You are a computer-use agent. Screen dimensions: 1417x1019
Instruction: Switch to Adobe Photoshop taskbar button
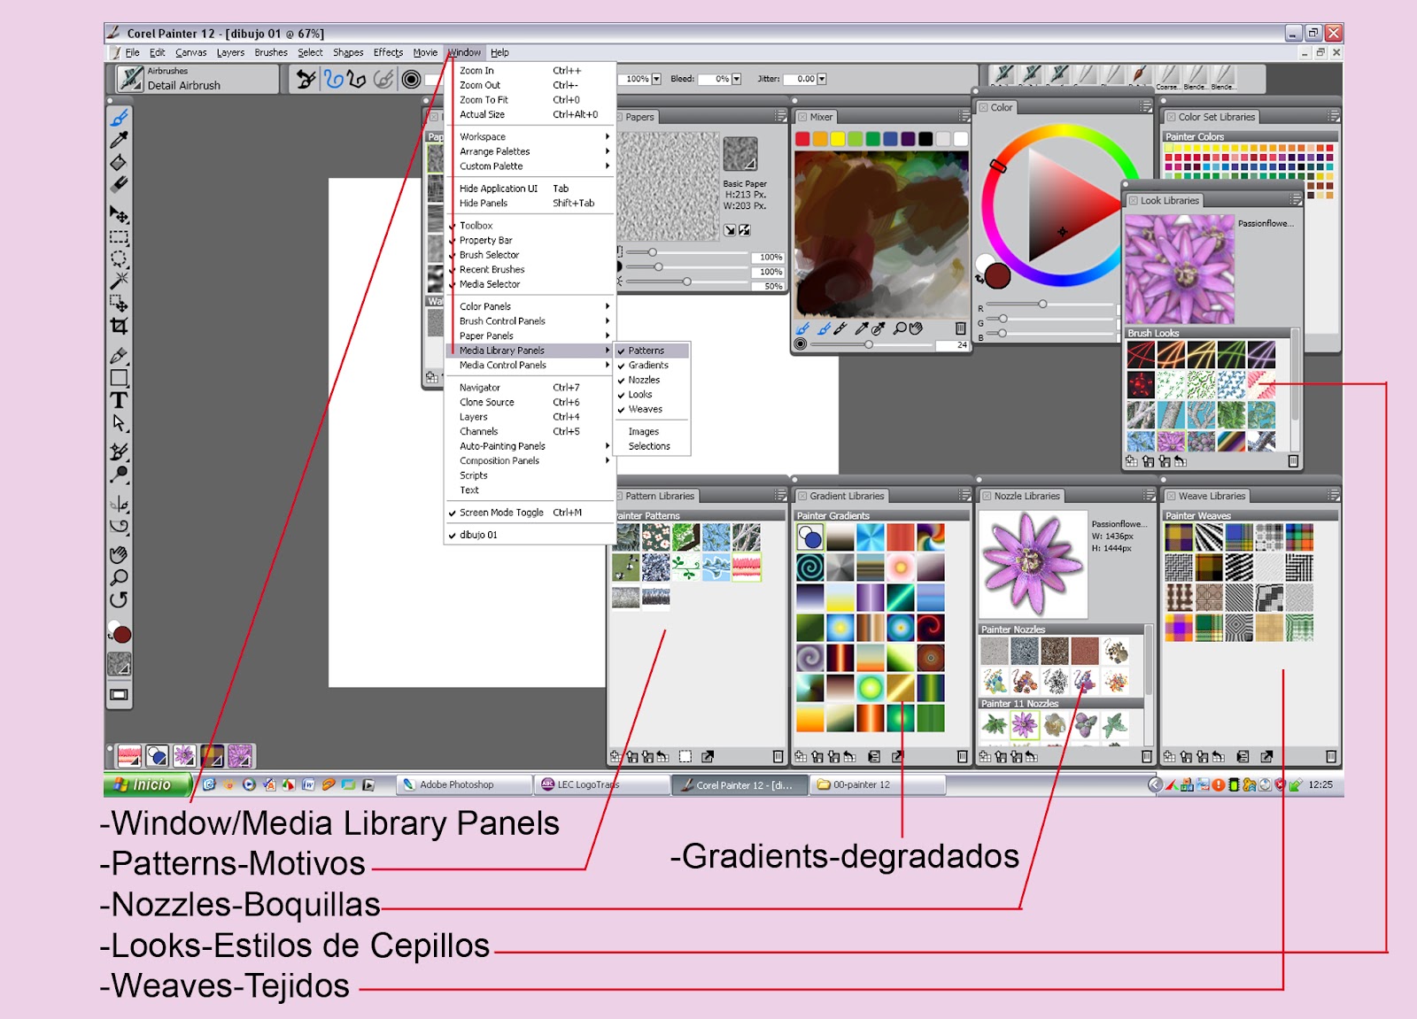pos(463,784)
